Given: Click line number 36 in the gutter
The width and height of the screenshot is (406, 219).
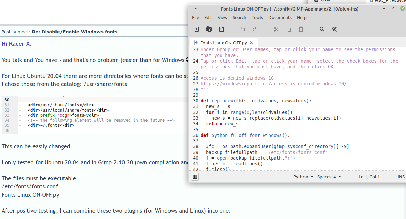Looking at the screenshot, I should [x=195, y=135].
